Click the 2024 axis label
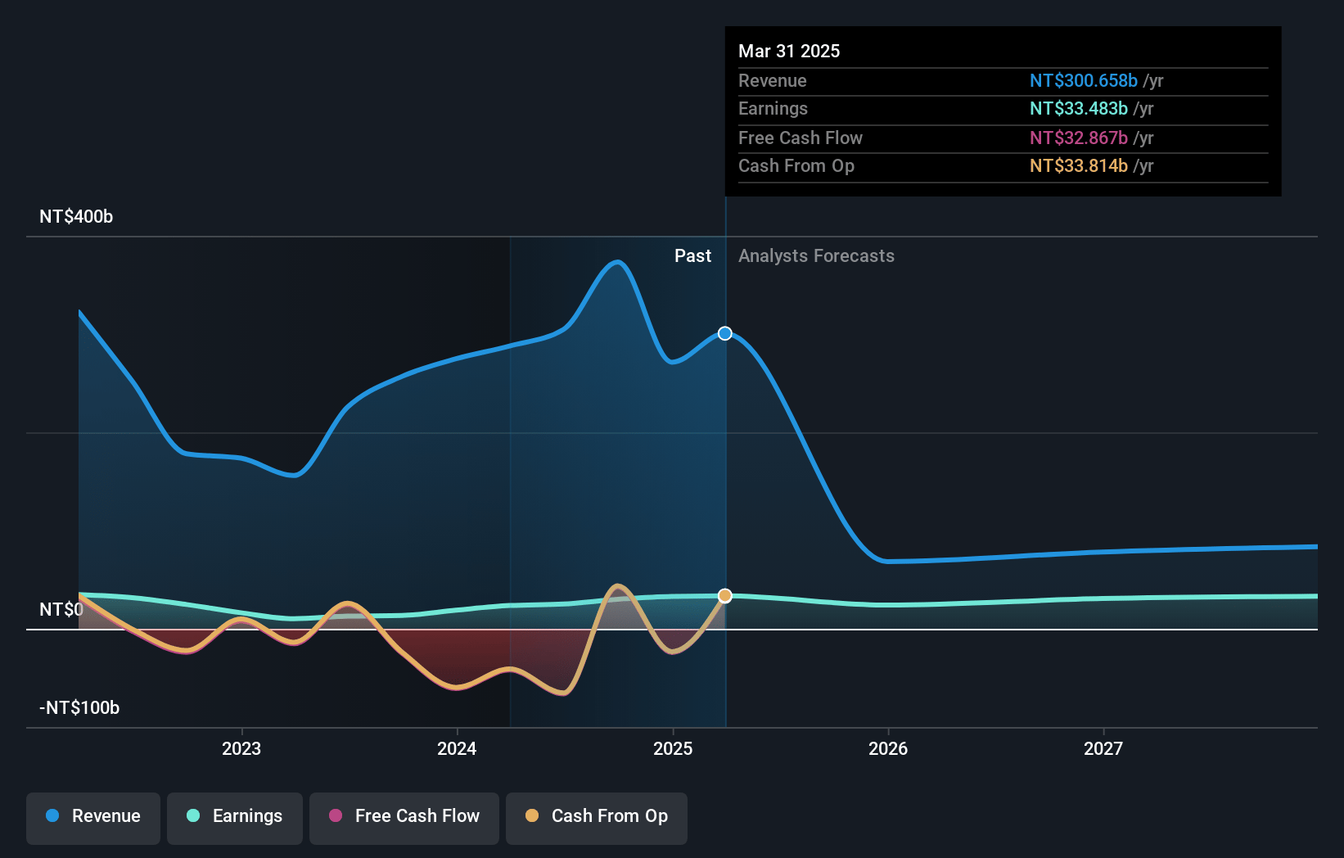Screen dimensions: 1344x858 click(457, 748)
